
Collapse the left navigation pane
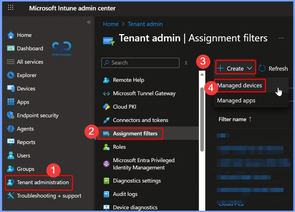tap(89, 22)
